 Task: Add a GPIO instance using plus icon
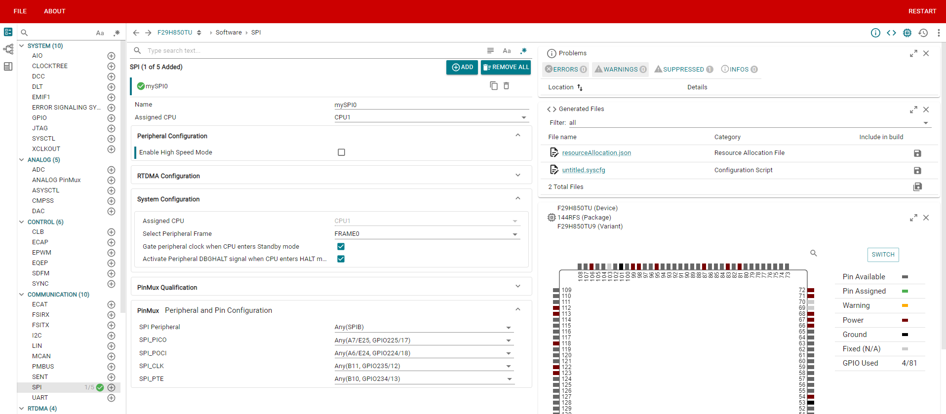tap(111, 118)
